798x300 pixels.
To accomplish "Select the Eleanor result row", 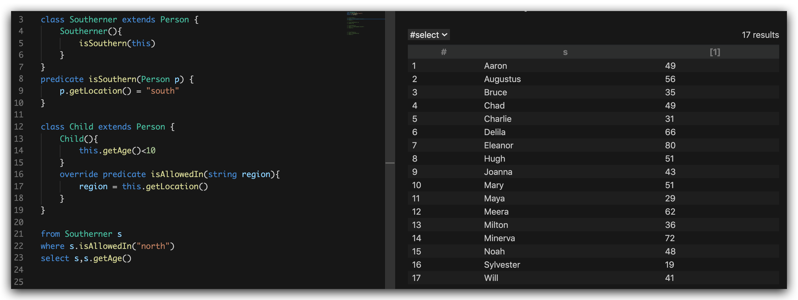I will point(593,145).
